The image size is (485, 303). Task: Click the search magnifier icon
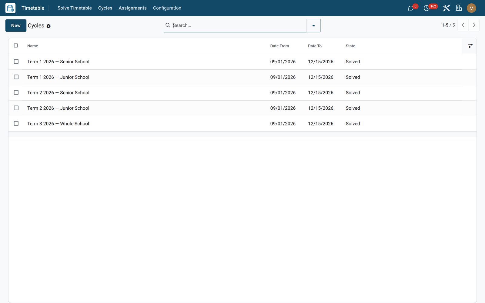click(x=168, y=25)
